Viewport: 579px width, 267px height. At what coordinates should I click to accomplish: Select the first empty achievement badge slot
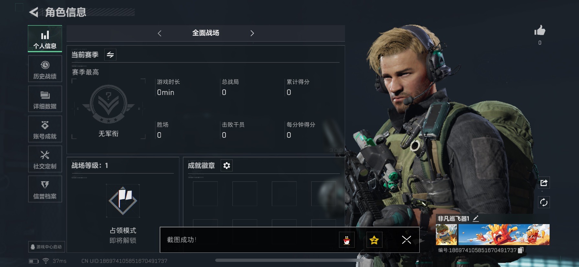click(205, 193)
